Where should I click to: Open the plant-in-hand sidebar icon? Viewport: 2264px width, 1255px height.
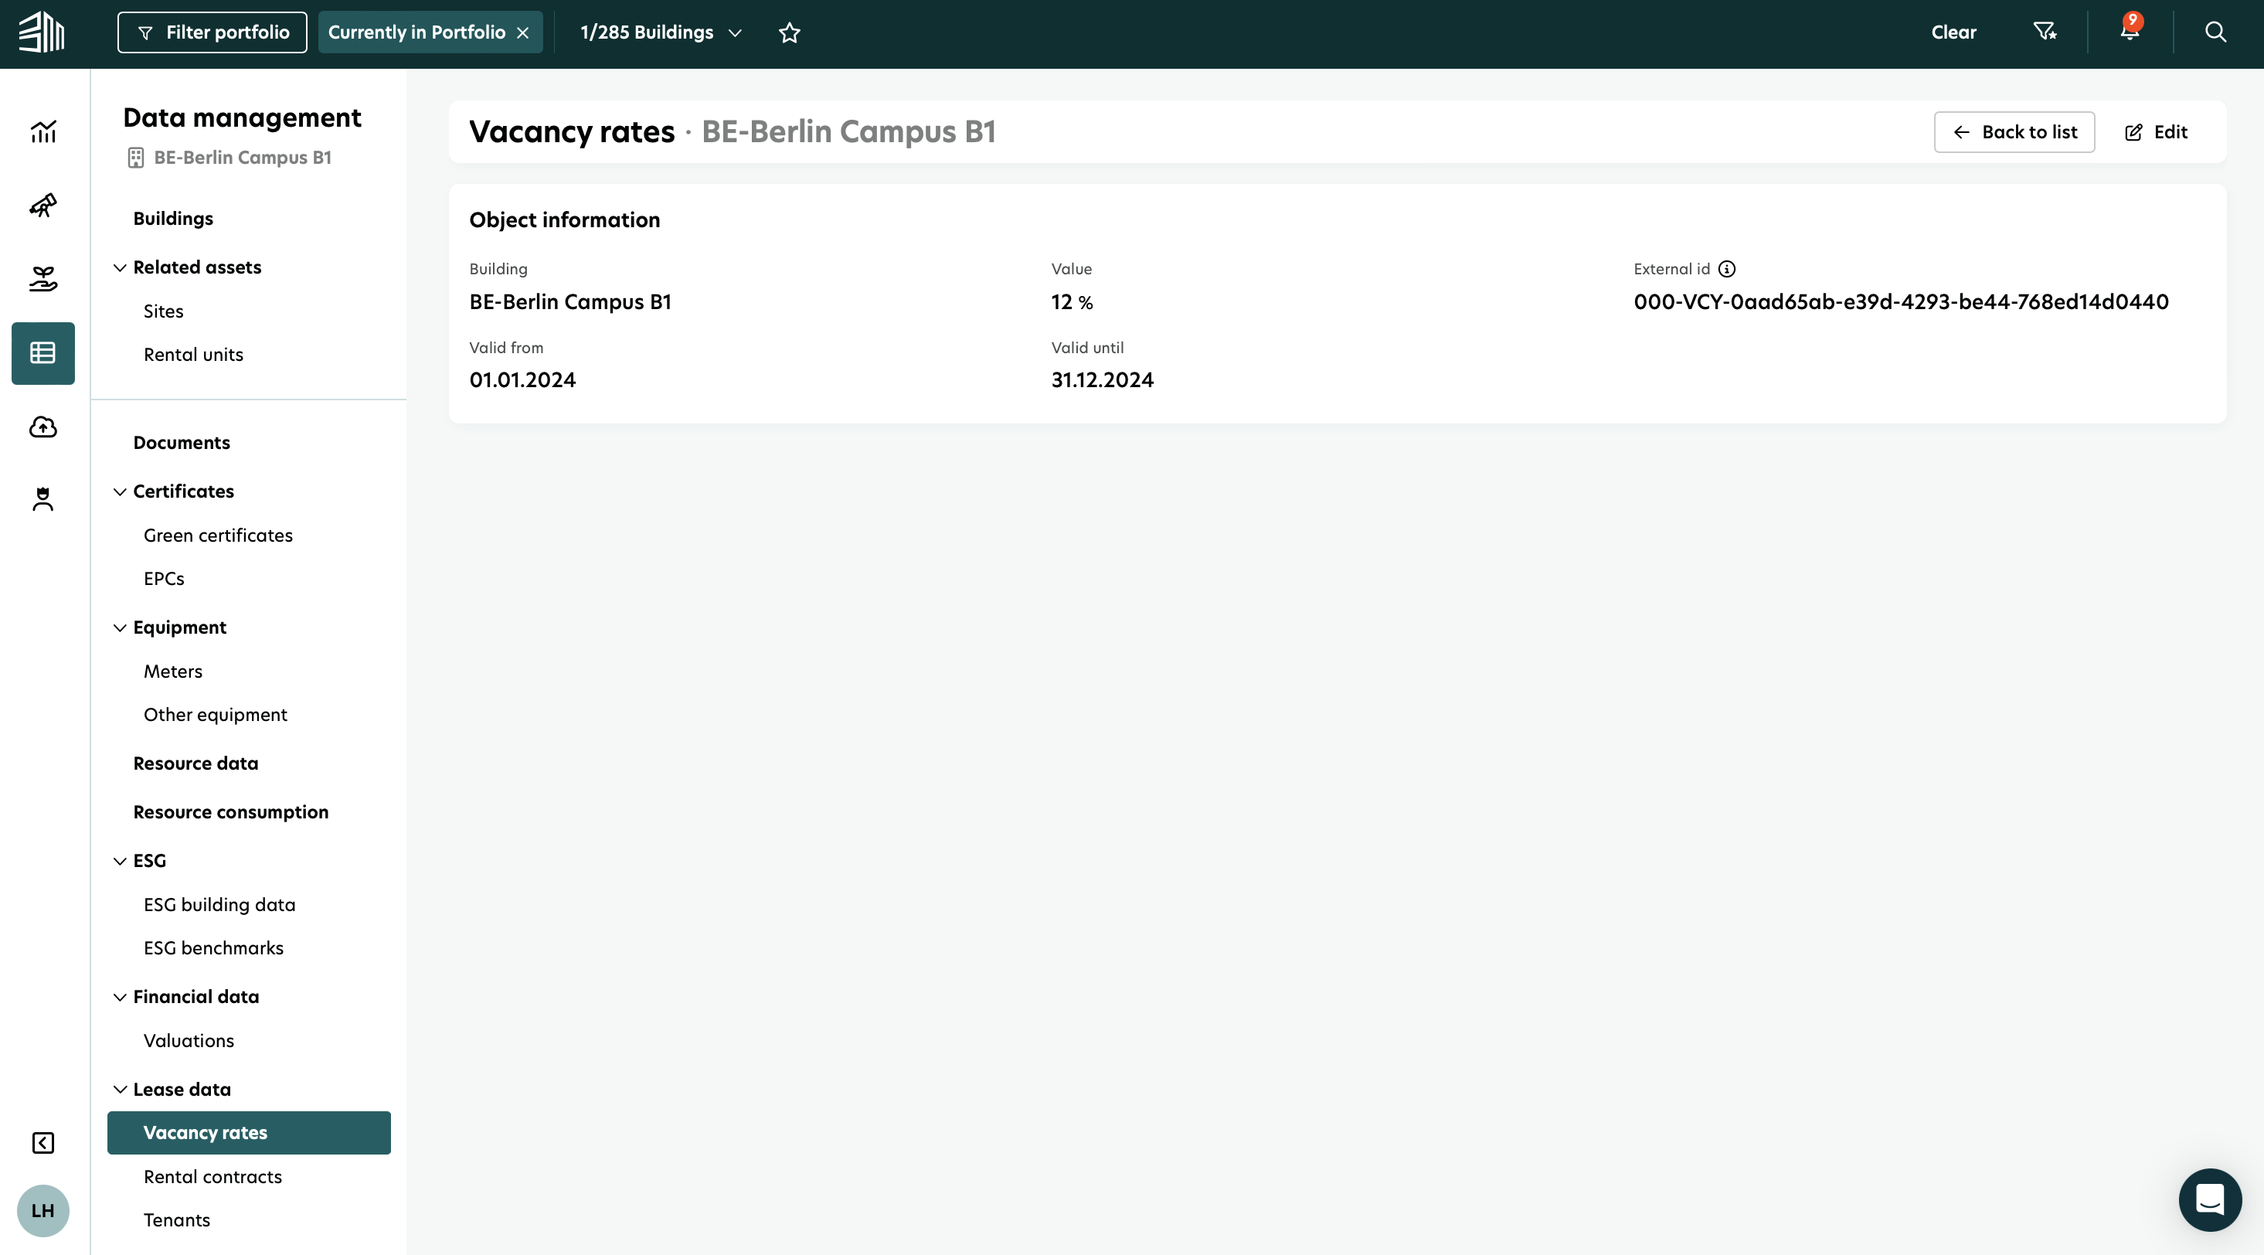43,280
